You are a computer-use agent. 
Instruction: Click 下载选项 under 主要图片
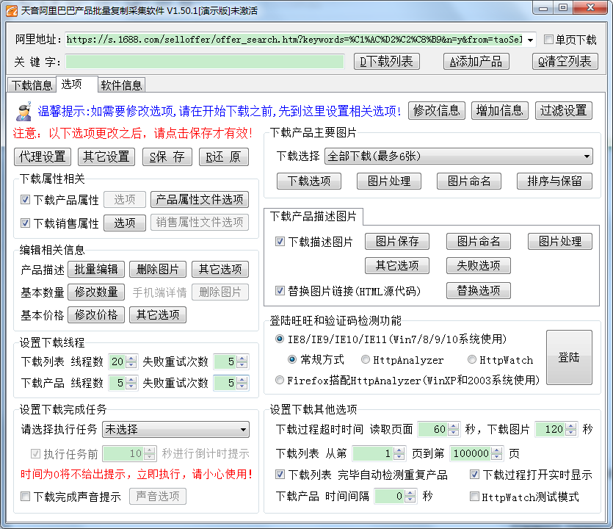click(309, 181)
